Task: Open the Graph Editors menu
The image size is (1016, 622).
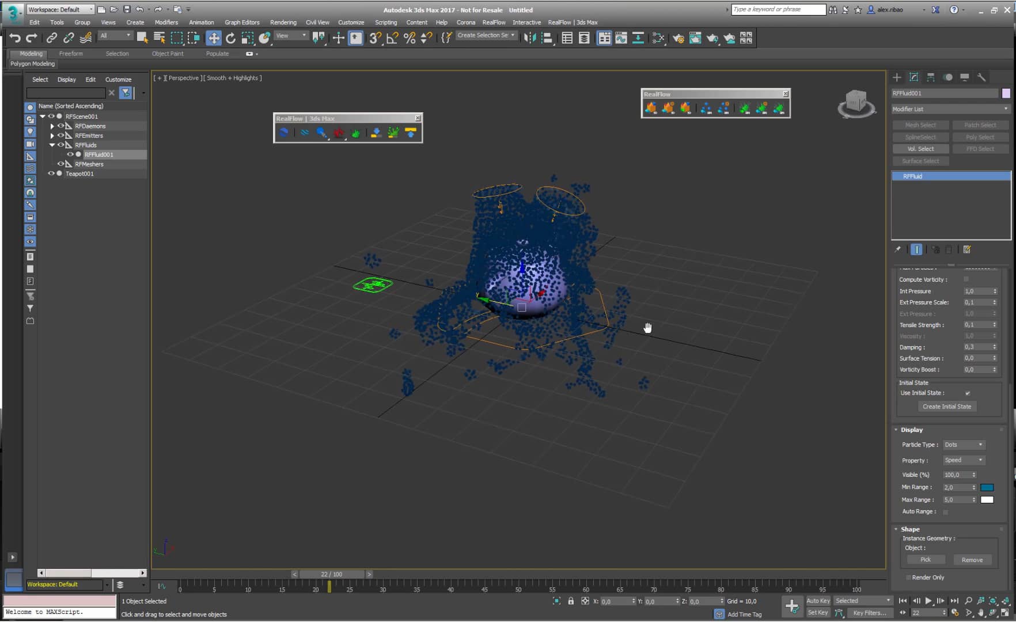Action: pyautogui.click(x=242, y=22)
